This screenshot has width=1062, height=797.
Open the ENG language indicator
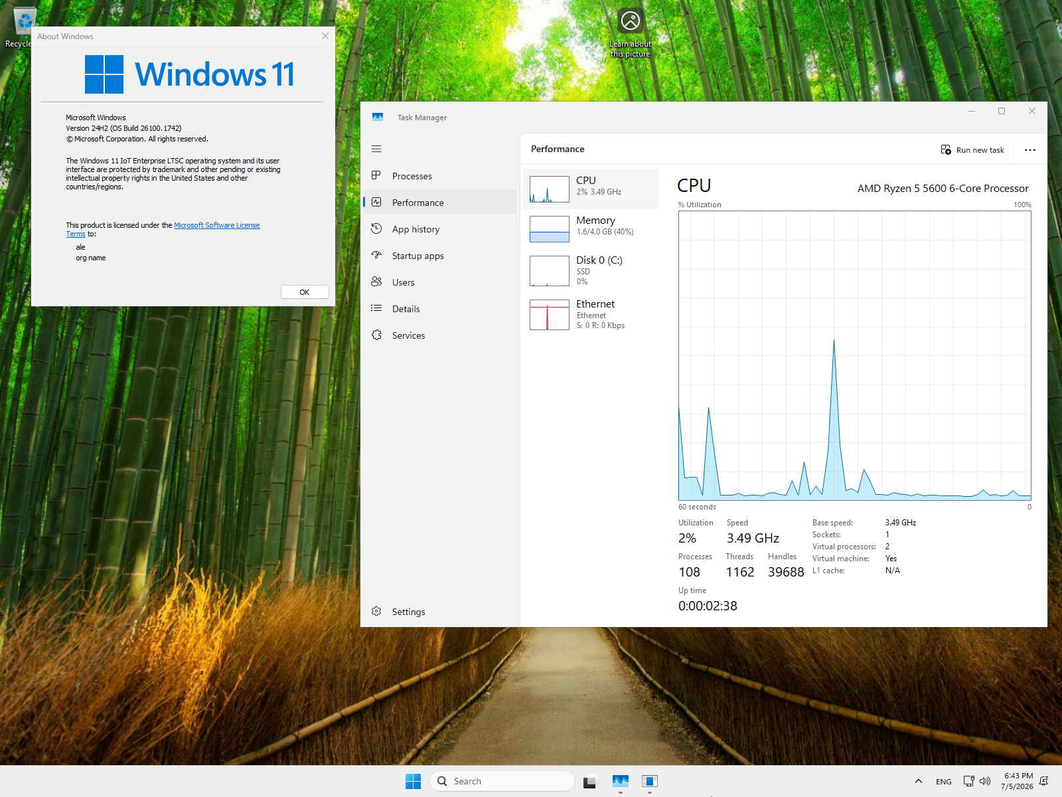click(x=944, y=782)
